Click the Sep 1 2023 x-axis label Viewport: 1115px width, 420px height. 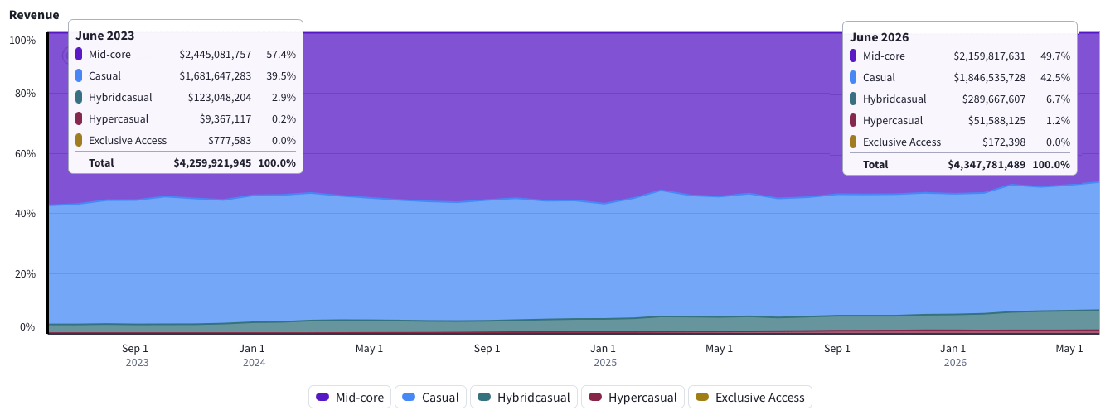136,355
